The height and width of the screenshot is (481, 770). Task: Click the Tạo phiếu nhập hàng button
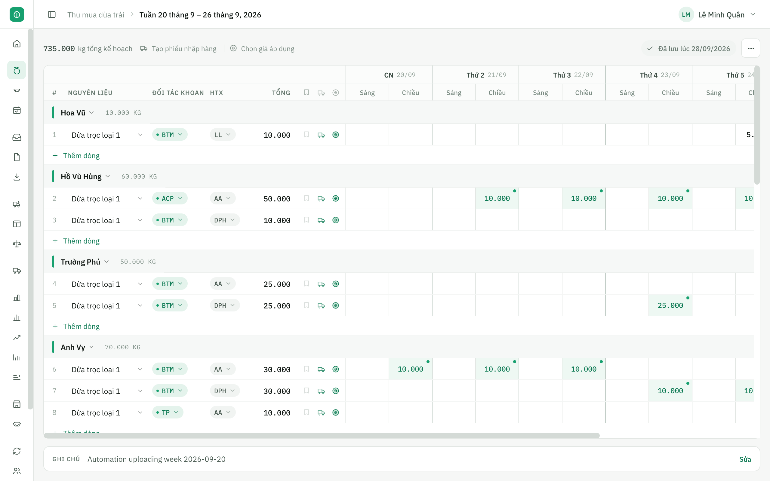tap(178, 49)
